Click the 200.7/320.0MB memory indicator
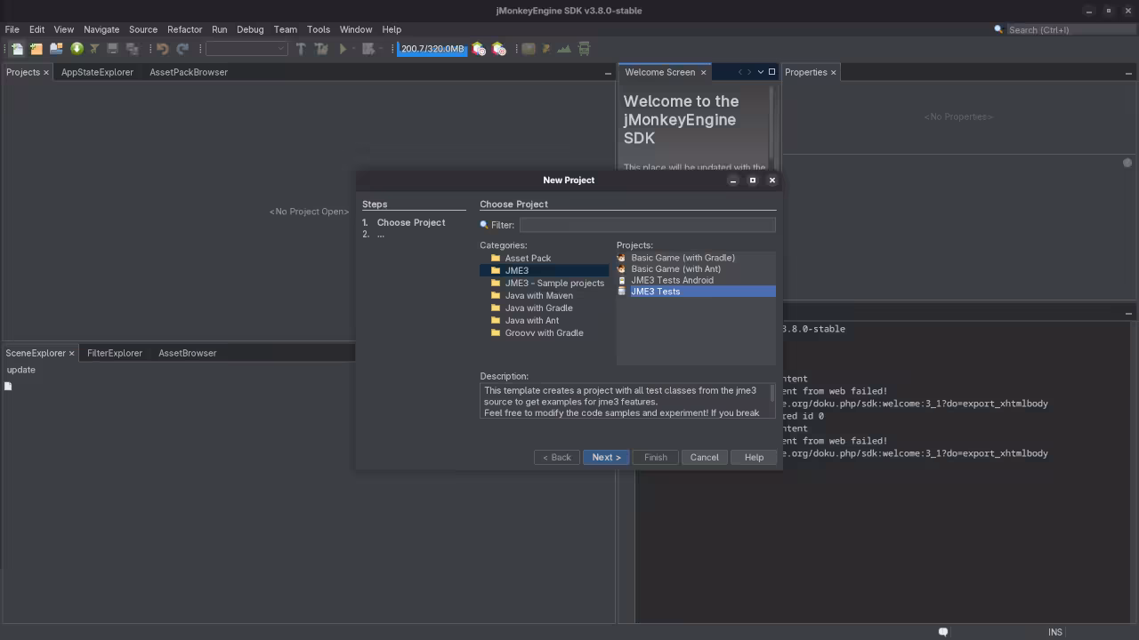Screen dimensions: 1139x640 pos(432,49)
